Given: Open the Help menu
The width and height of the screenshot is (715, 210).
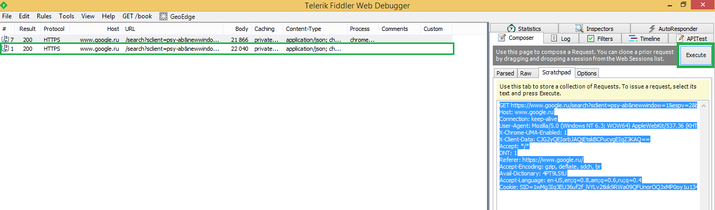Looking at the screenshot, I should click(x=109, y=16).
